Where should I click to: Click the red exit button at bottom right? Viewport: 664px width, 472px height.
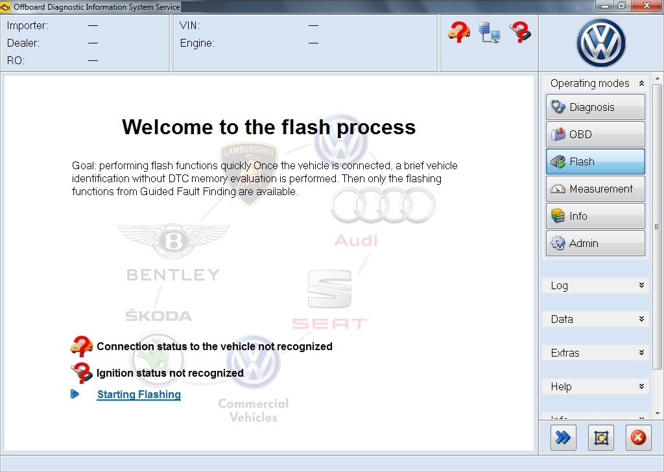click(x=638, y=438)
